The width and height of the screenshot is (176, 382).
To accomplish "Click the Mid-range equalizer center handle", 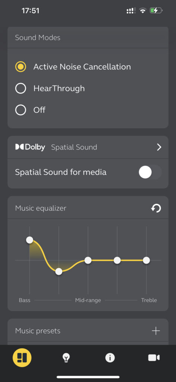I will tap(88, 260).
